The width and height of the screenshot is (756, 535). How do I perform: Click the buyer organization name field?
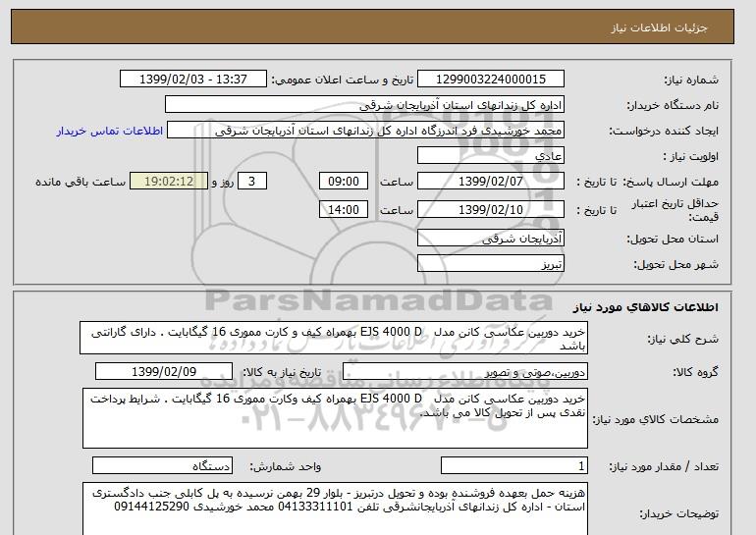[x=364, y=105]
